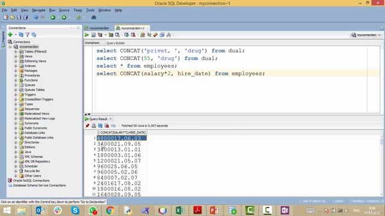385x216 pixels.
Task: Select Packages in the connection tree
Action: (x=31, y=71)
